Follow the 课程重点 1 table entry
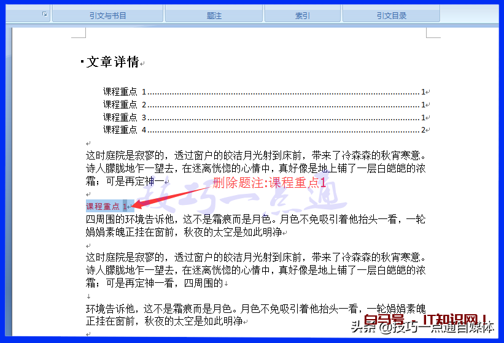The width and height of the screenshot is (504, 343). [125, 92]
